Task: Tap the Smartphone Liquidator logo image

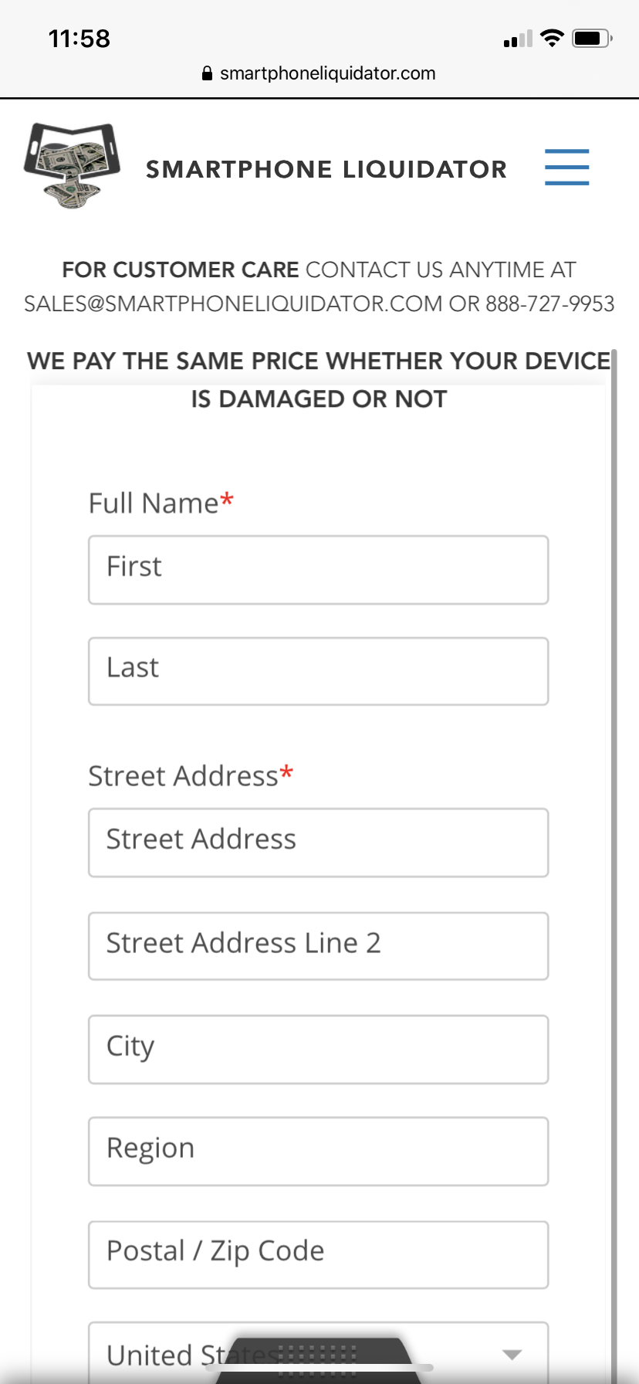Action: (73, 166)
